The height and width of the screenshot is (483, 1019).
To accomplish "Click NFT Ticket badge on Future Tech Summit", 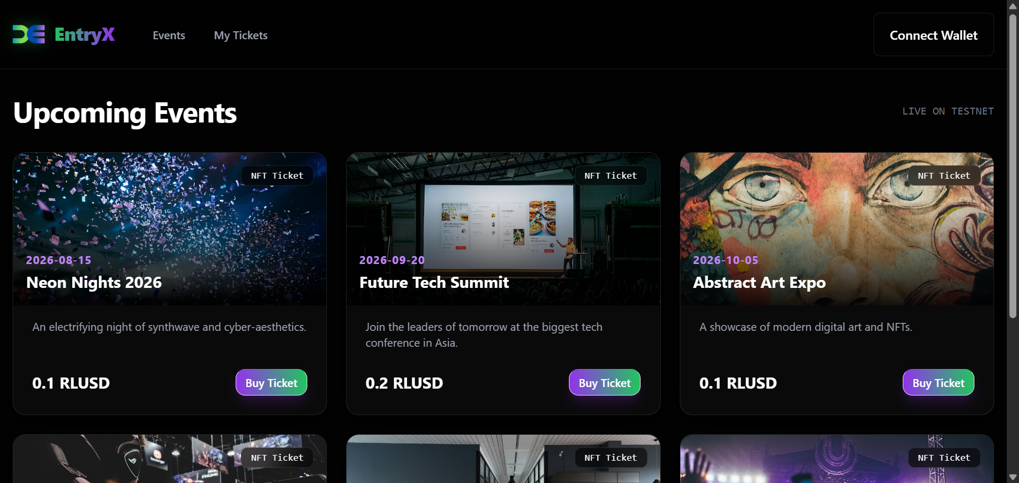I will (x=610, y=175).
